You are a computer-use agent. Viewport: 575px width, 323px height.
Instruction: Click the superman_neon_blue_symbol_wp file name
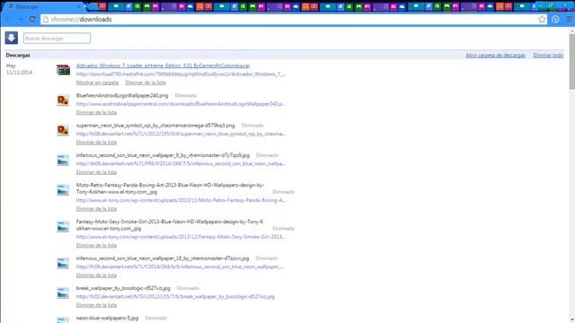[155, 126]
